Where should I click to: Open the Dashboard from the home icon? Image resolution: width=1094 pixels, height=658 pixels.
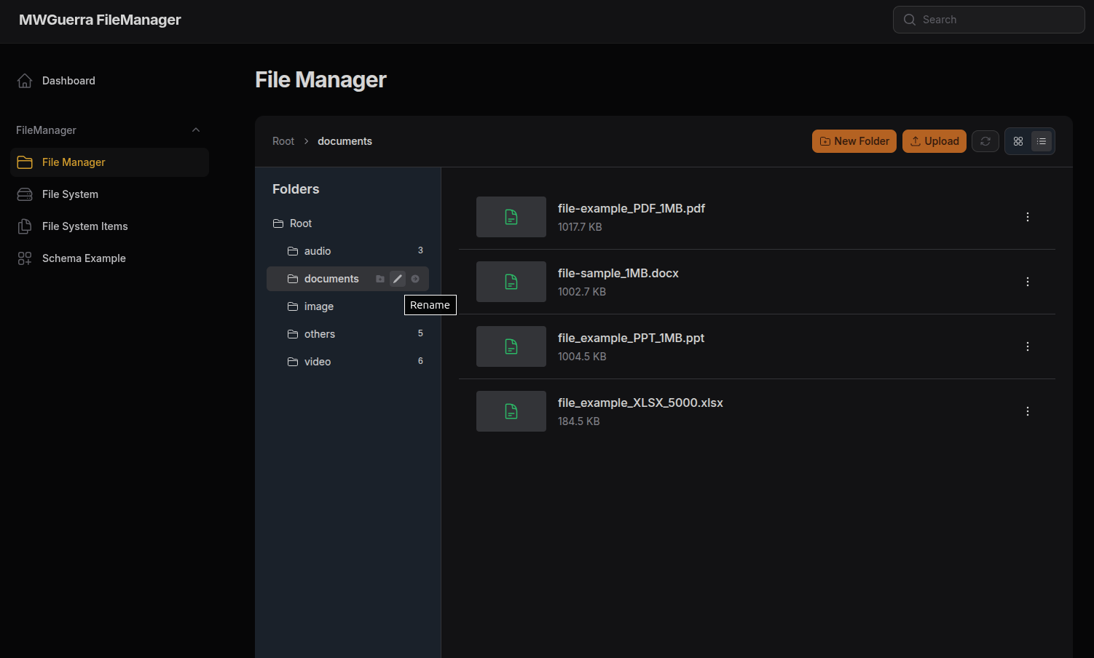pos(25,81)
